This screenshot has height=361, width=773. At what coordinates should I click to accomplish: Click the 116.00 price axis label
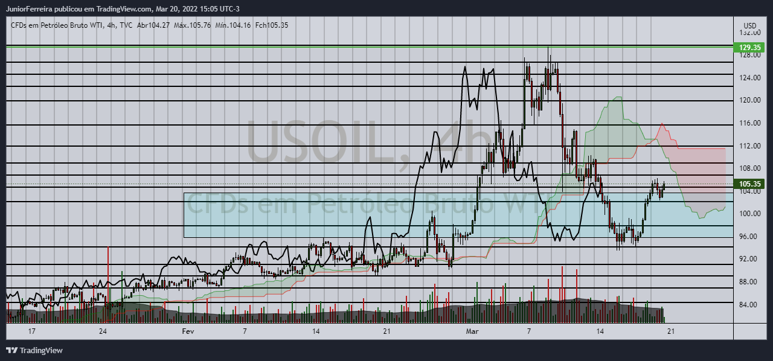click(x=751, y=123)
